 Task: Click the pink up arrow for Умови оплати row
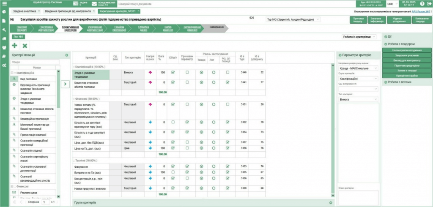click(150, 104)
